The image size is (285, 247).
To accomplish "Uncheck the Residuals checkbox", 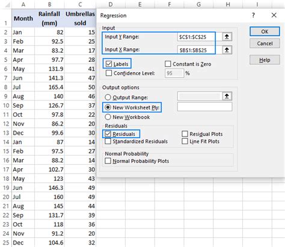I will point(108,134).
